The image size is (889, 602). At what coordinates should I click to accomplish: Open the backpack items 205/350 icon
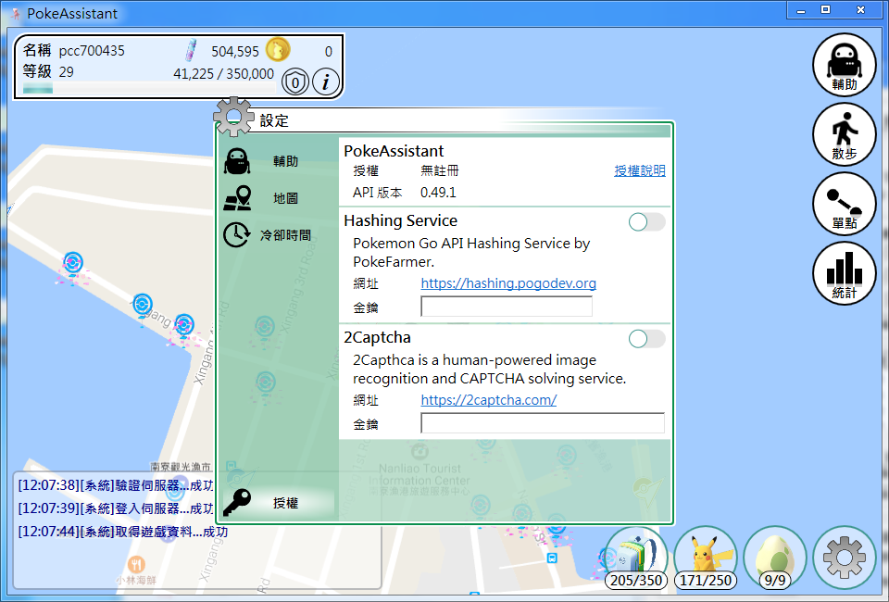pyautogui.click(x=635, y=558)
